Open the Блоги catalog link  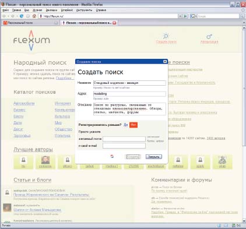point(19,117)
